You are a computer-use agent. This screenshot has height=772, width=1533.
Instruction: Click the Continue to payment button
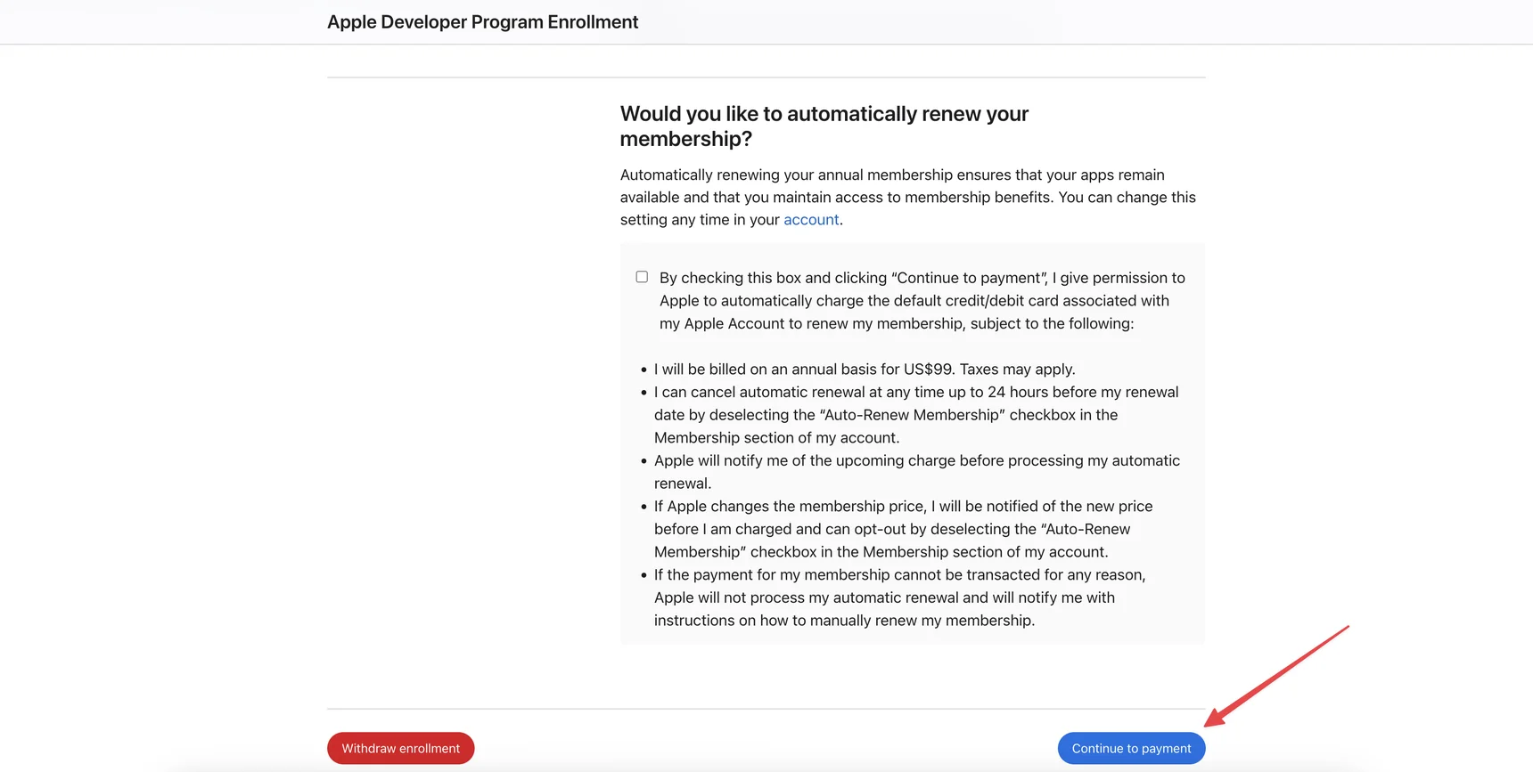pyautogui.click(x=1131, y=748)
